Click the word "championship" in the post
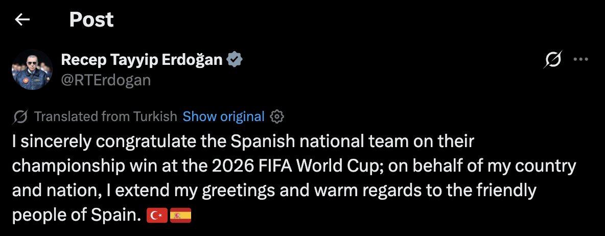Viewport: 605px width, 236px height. coord(68,167)
